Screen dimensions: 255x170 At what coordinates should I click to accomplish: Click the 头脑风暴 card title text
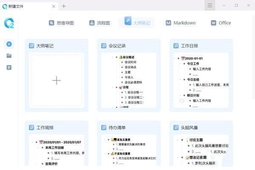tap(189, 127)
